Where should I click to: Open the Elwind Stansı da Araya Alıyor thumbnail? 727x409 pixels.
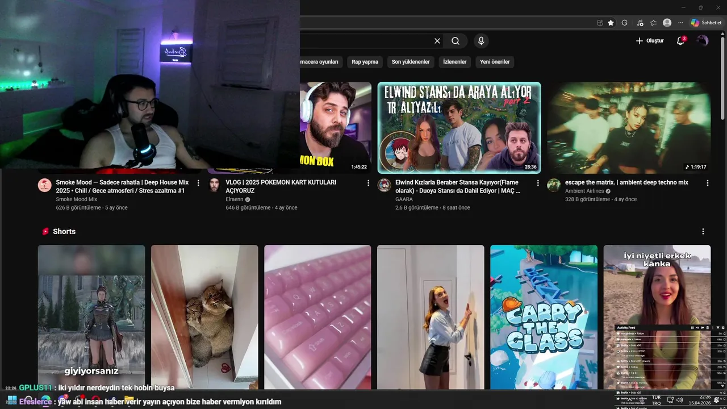pos(459,128)
